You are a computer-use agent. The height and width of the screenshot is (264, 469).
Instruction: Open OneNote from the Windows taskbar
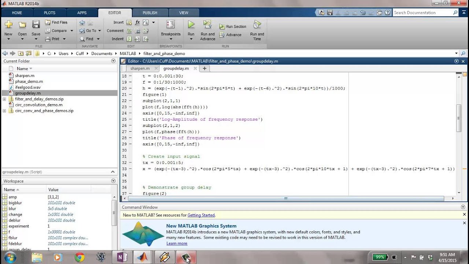[122, 257]
